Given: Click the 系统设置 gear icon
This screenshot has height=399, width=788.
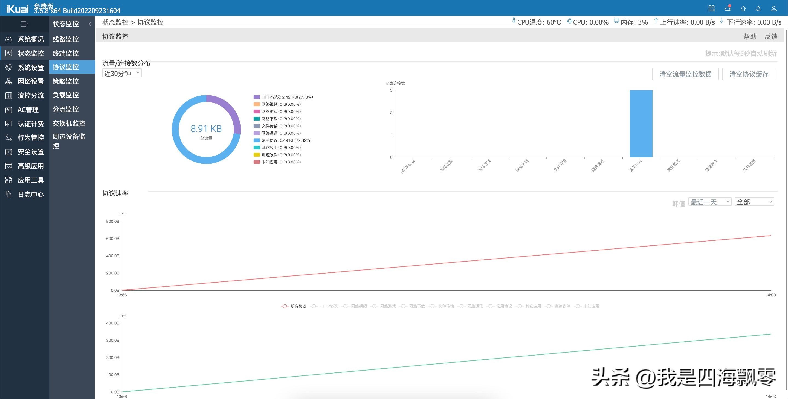Looking at the screenshot, I should (x=8, y=67).
